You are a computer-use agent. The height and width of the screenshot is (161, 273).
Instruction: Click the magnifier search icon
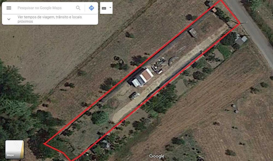[78, 8]
